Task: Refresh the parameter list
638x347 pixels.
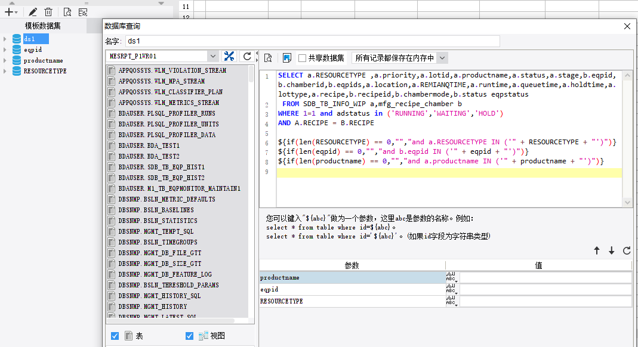Action: pos(627,250)
